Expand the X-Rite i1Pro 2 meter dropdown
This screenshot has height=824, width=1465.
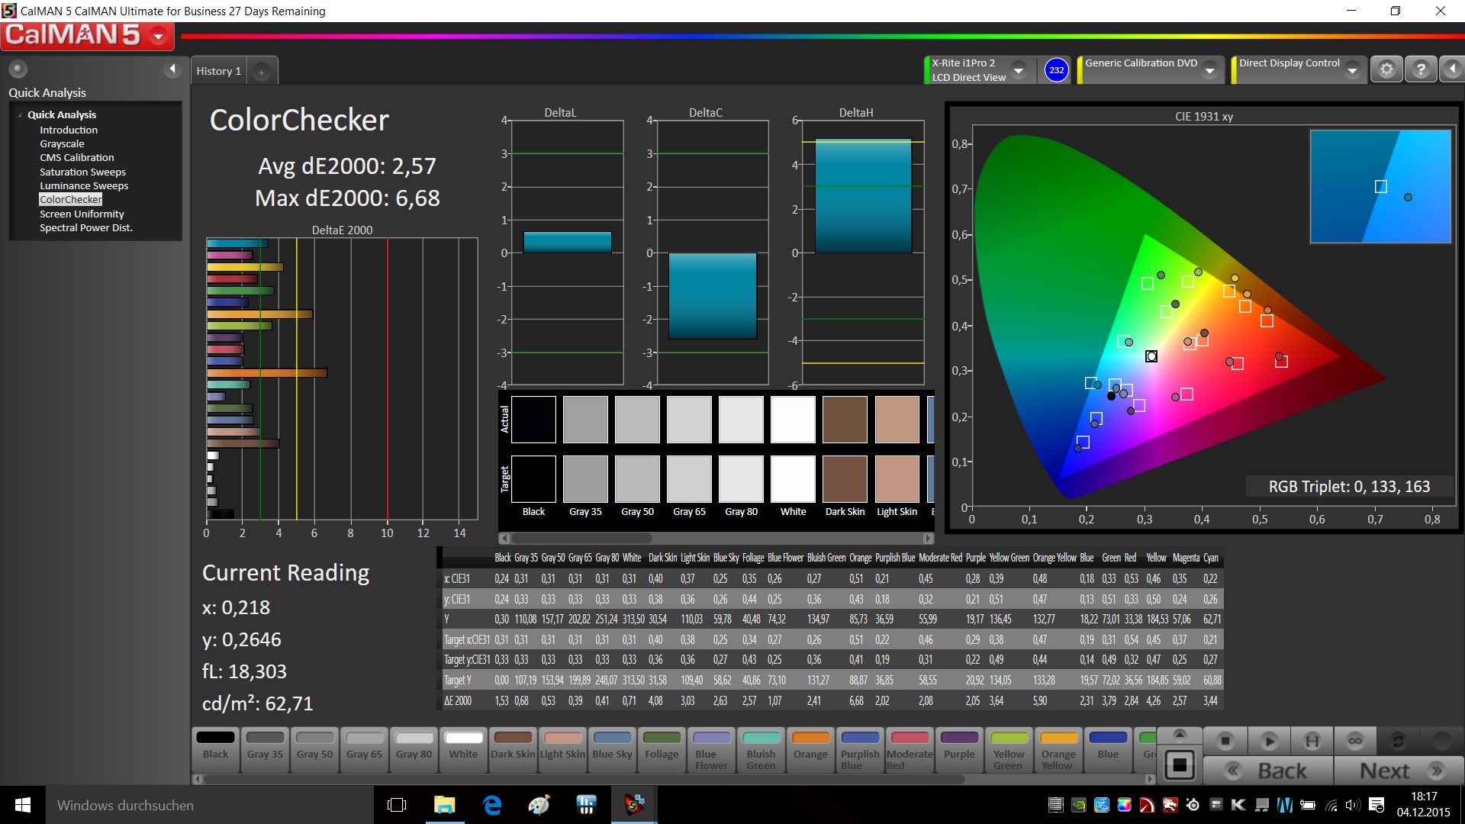coord(1019,70)
